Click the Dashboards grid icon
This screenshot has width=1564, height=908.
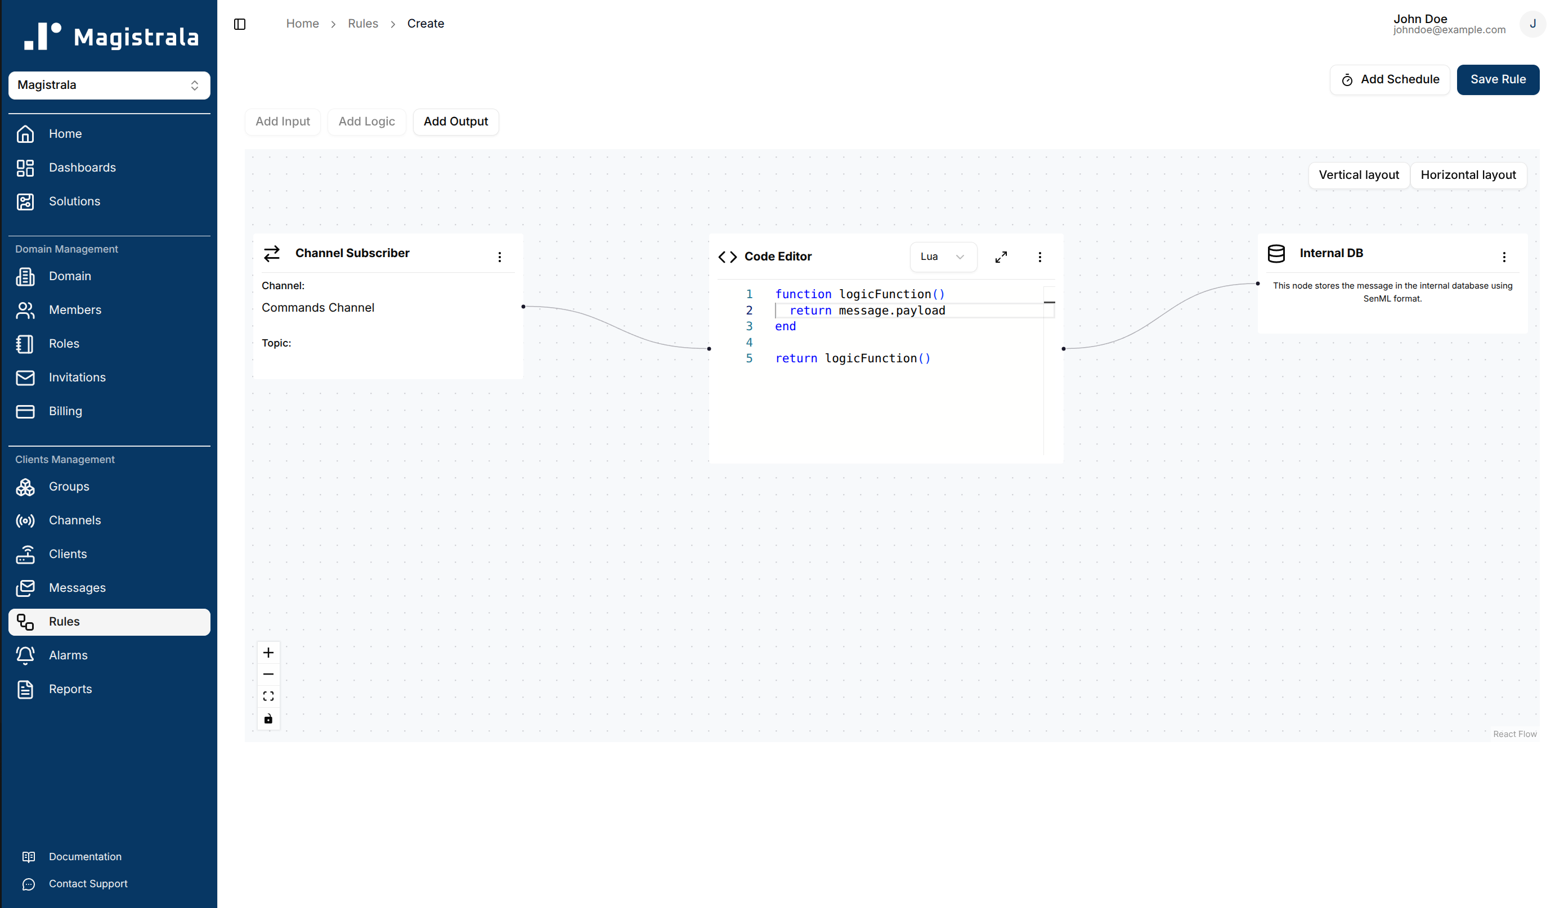tap(25, 168)
